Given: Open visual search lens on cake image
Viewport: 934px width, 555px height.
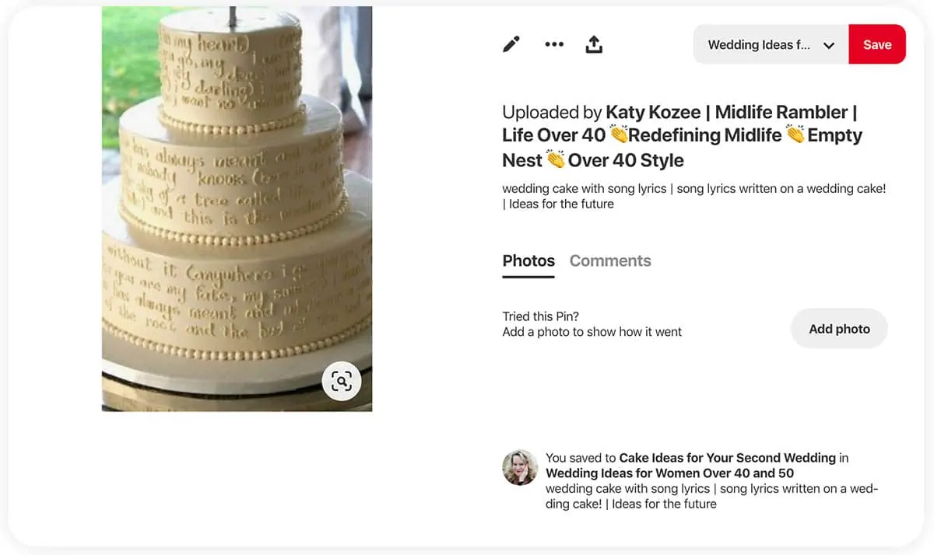Looking at the screenshot, I should tap(342, 381).
